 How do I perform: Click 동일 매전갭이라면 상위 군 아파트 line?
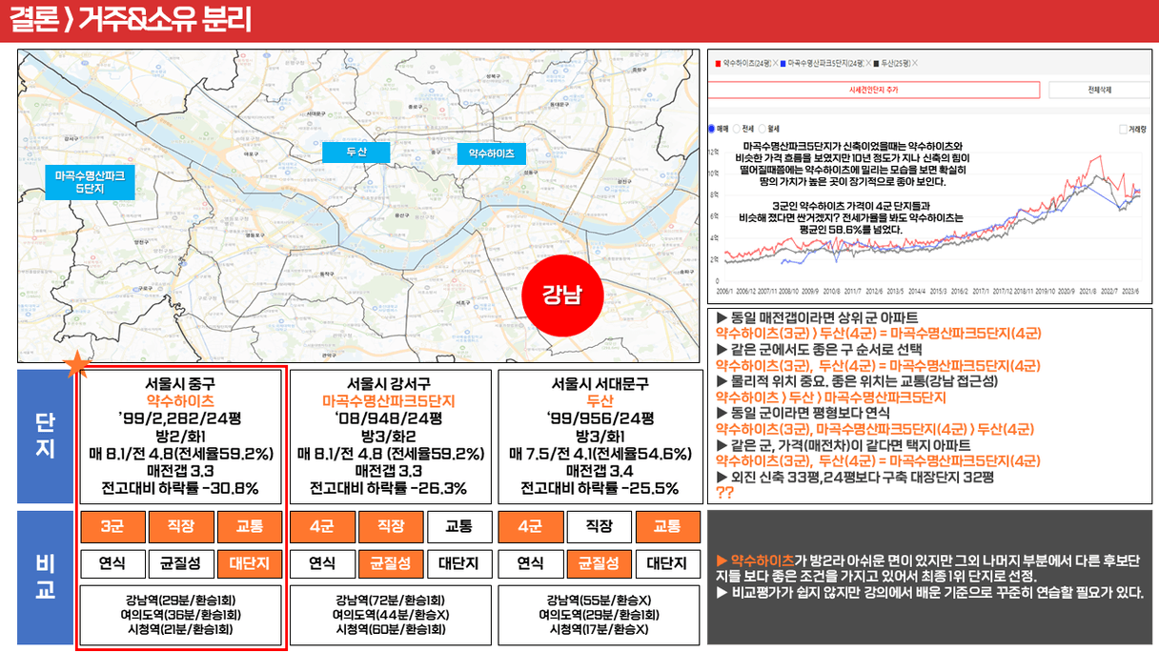click(x=818, y=318)
